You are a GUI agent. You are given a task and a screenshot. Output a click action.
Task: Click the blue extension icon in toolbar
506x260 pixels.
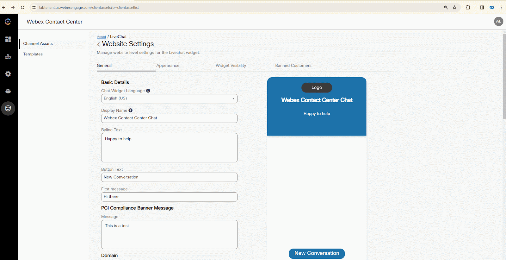coord(492,7)
